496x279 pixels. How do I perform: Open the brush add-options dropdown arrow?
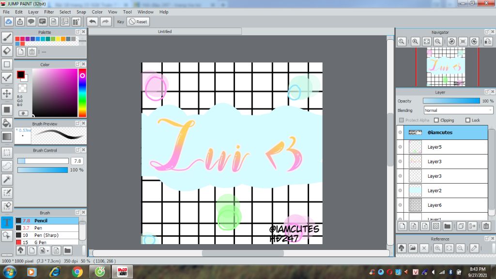[x=48, y=251]
